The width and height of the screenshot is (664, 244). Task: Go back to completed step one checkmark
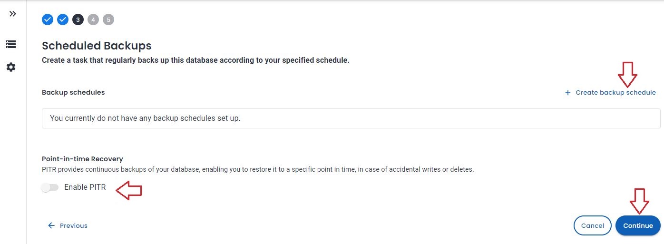coord(48,20)
